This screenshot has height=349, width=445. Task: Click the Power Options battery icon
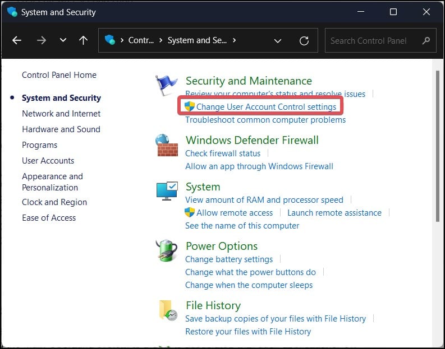(x=167, y=250)
